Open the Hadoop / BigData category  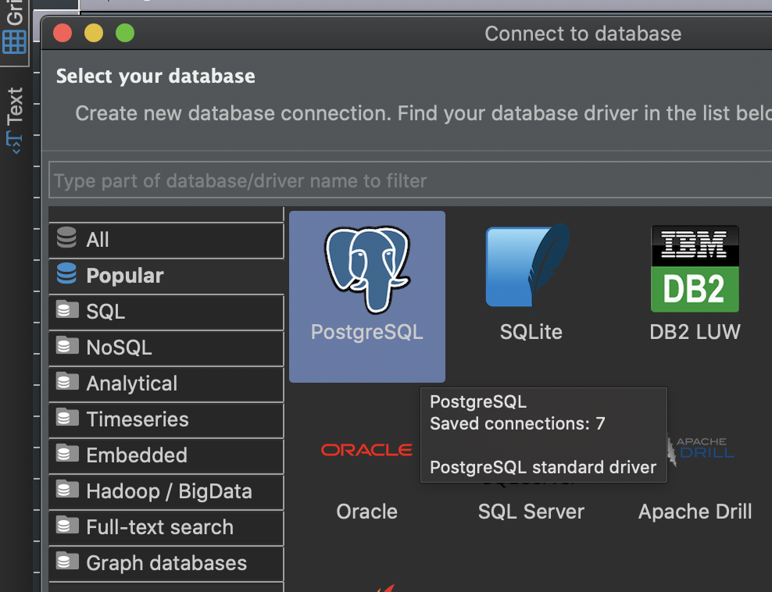166,491
